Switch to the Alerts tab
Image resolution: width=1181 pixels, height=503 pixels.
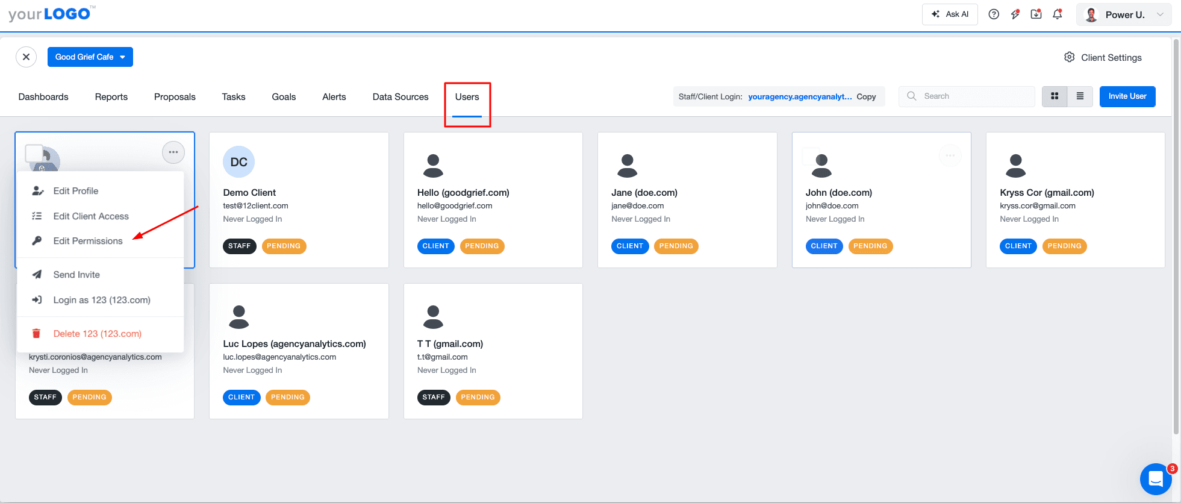pyautogui.click(x=334, y=97)
